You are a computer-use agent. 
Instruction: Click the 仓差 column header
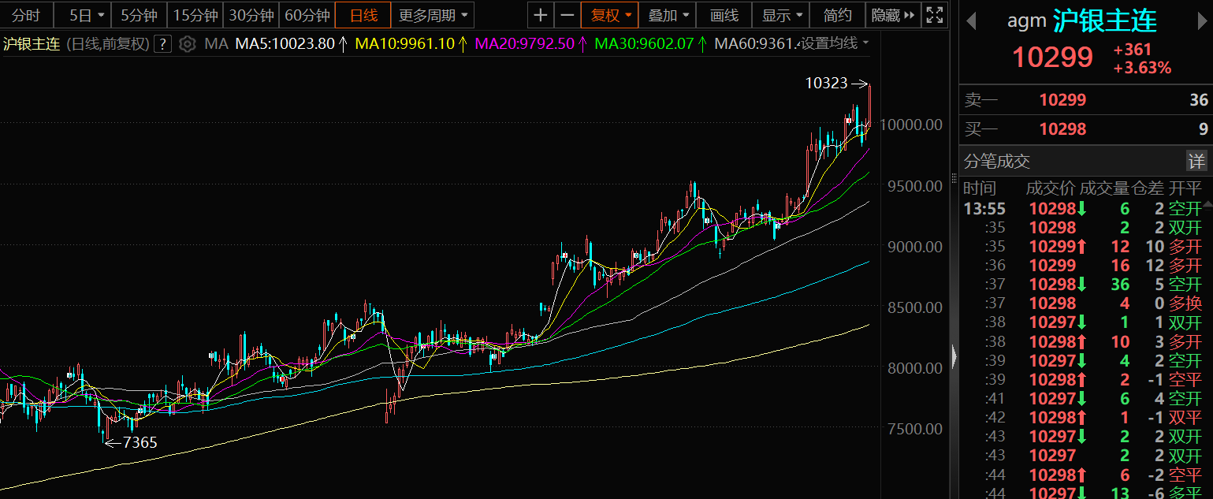point(1148,188)
